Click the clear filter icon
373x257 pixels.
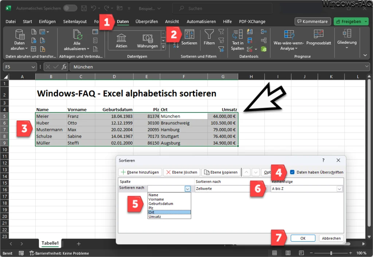(x=221, y=32)
